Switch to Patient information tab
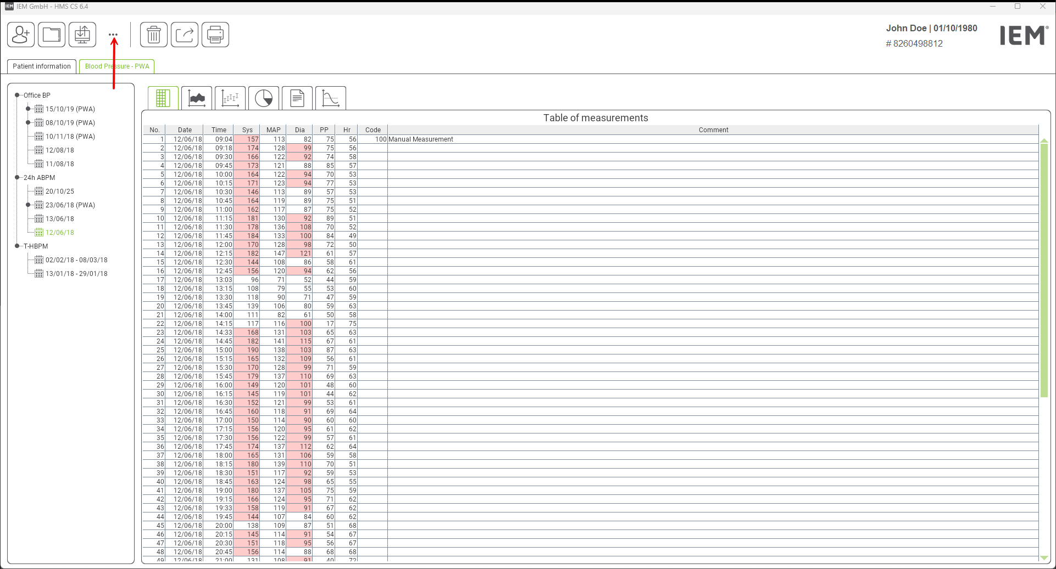This screenshot has width=1056, height=569. (x=42, y=66)
